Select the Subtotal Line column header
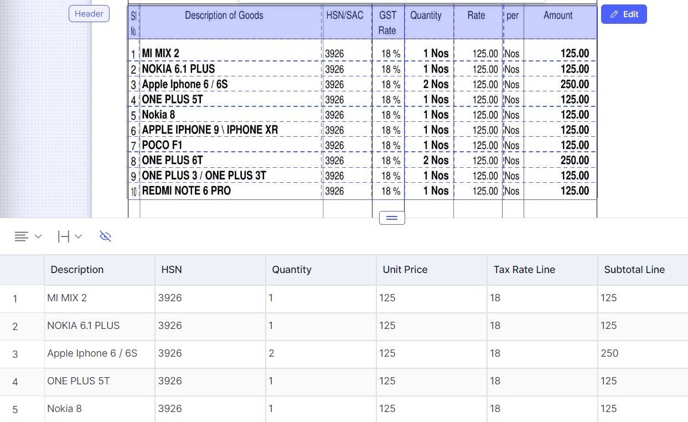The image size is (688, 422). 643,270
